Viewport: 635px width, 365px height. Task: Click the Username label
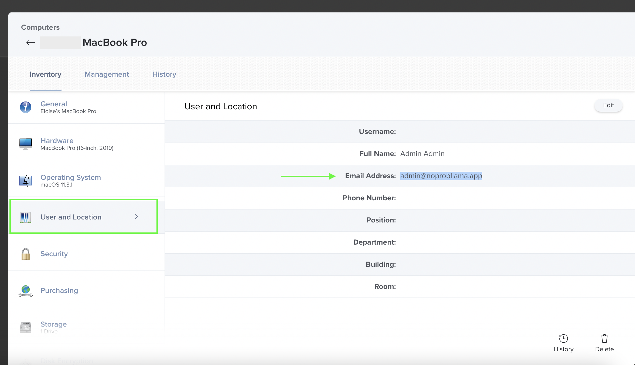coord(377,131)
